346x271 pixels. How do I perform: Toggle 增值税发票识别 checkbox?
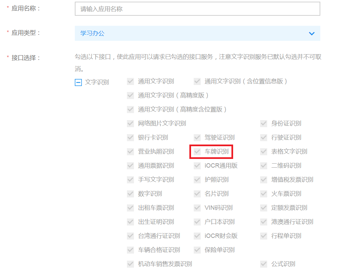tap(264, 179)
